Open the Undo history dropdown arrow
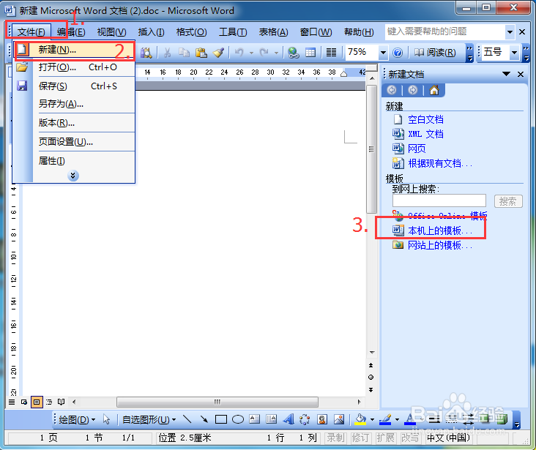This screenshot has height=450, width=536. coord(252,53)
